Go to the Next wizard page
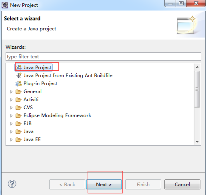Viewport: 206px width, 195px height. coord(104,185)
